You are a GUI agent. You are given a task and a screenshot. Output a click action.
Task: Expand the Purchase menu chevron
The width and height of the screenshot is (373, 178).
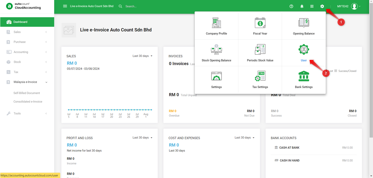(x=46, y=42)
